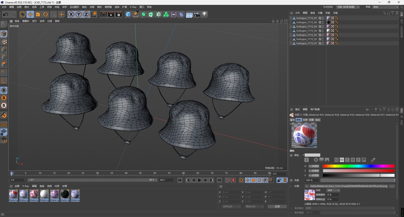Screen dimensions: 404x217
Task: Toggle Y axis lock
Action: coord(78,15)
